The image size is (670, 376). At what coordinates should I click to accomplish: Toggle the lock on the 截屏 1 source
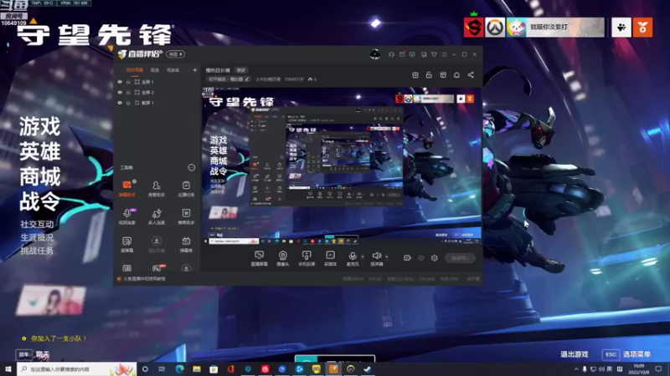point(128,103)
